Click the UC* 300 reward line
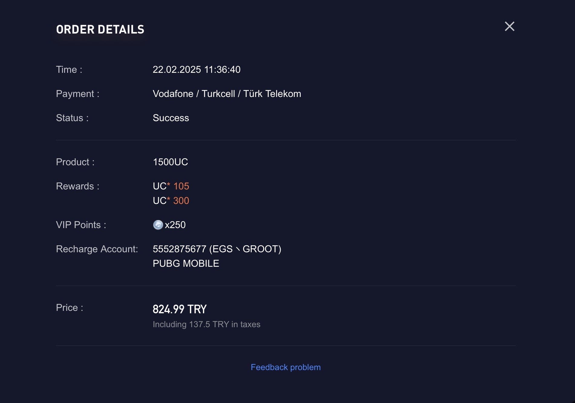 (171, 201)
